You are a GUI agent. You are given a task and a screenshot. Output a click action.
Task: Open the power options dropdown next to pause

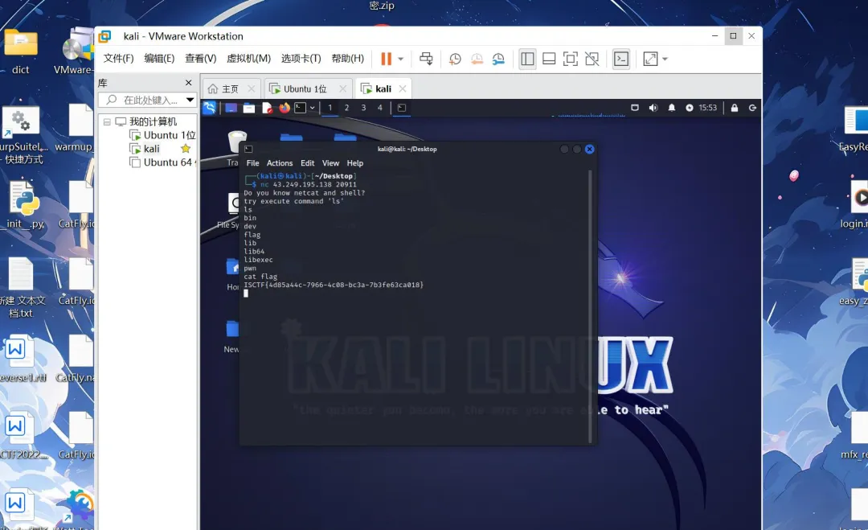point(401,59)
